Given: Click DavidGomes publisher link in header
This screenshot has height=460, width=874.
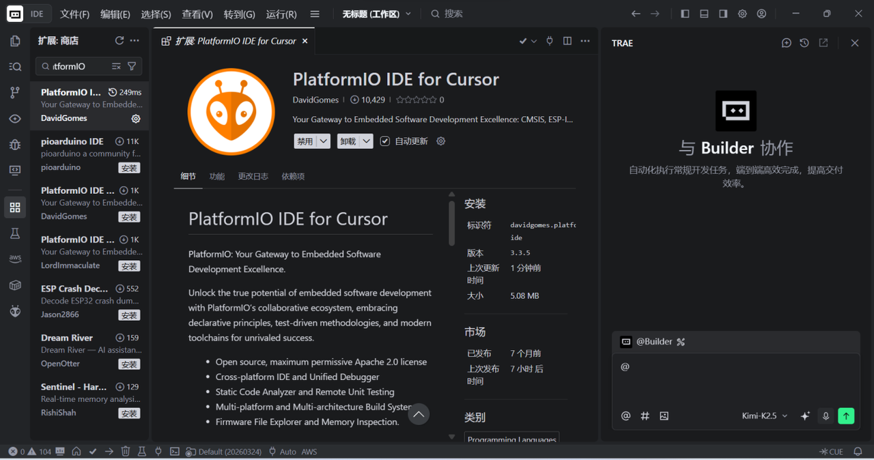Looking at the screenshot, I should (x=315, y=100).
